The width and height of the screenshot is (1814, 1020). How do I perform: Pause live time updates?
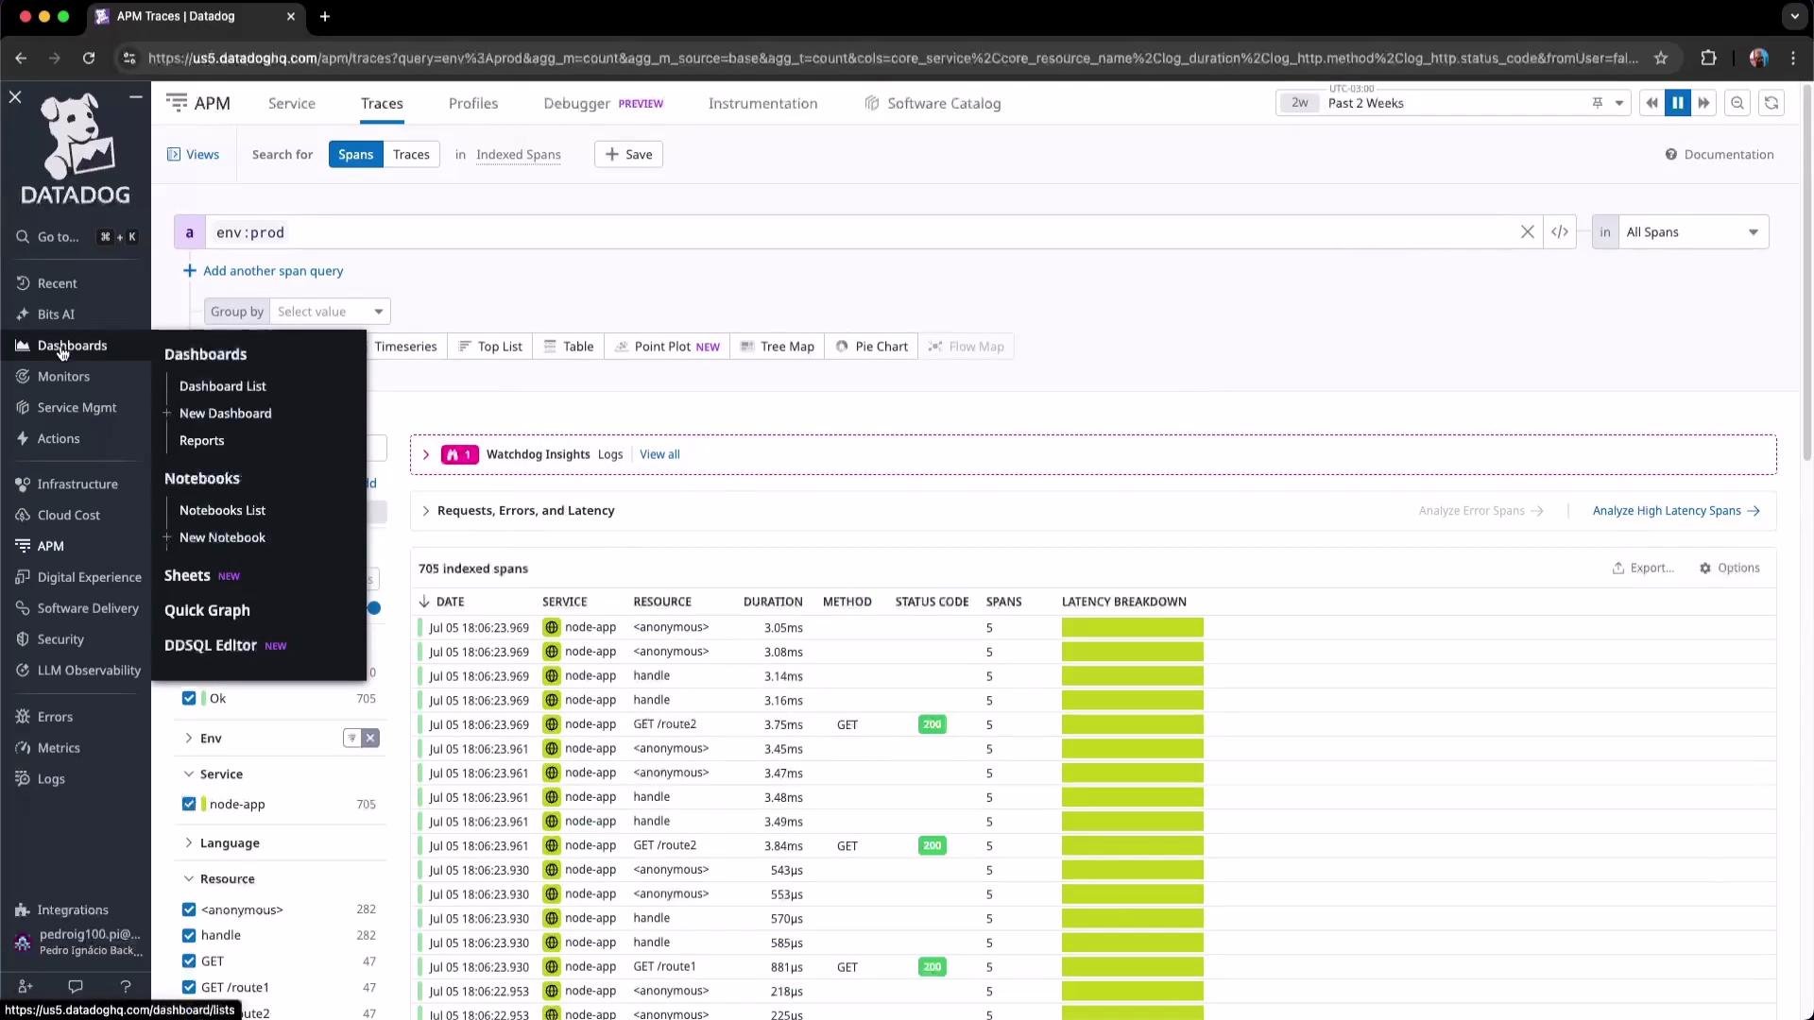click(x=1678, y=103)
